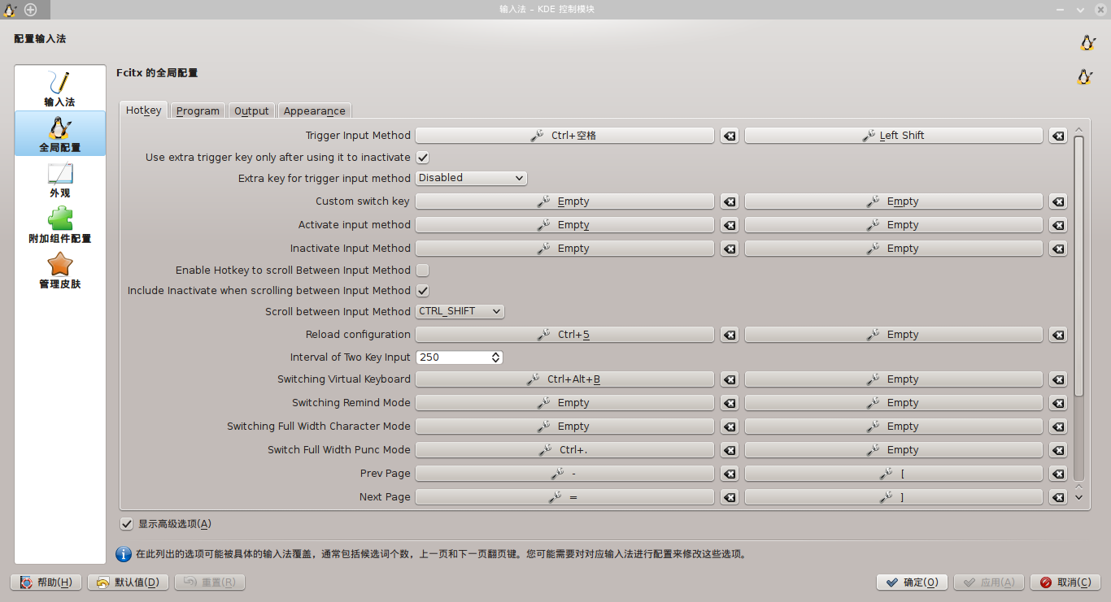The height and width of the screenshot is (602, 1111).
Task: Toggle 'Include Inactivate when scrolling' checkbox
Action: point(423,290)
